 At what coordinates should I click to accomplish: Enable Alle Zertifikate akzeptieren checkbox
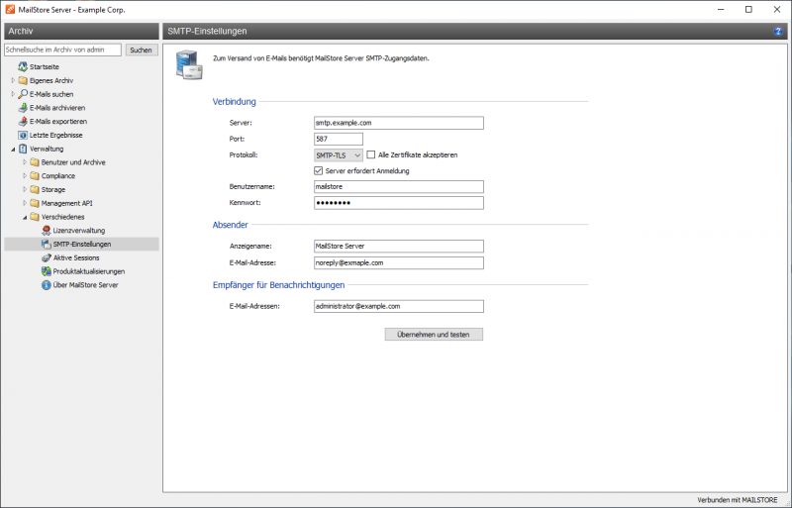click(x=370, y=154)
